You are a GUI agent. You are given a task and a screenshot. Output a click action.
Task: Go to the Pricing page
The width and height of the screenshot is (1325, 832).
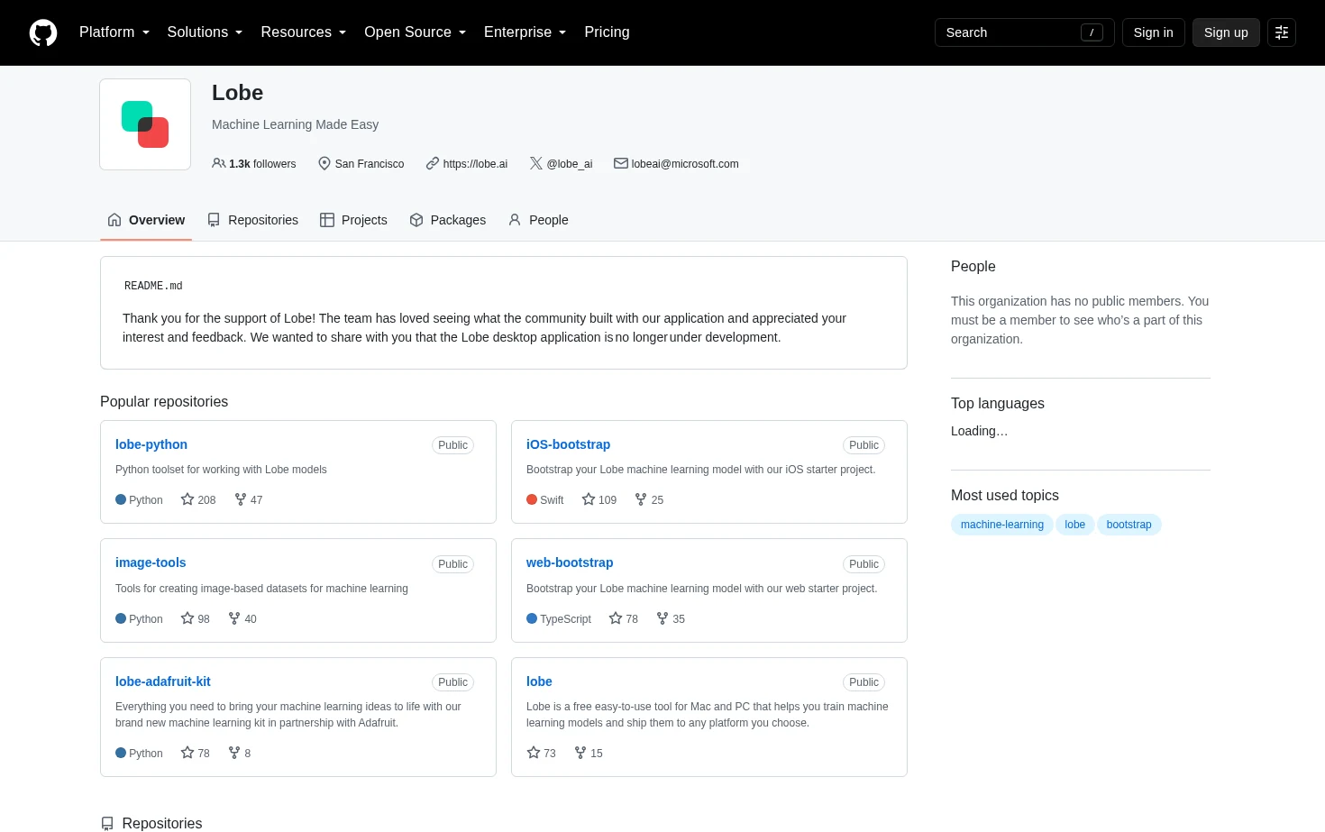pos(607,32)
